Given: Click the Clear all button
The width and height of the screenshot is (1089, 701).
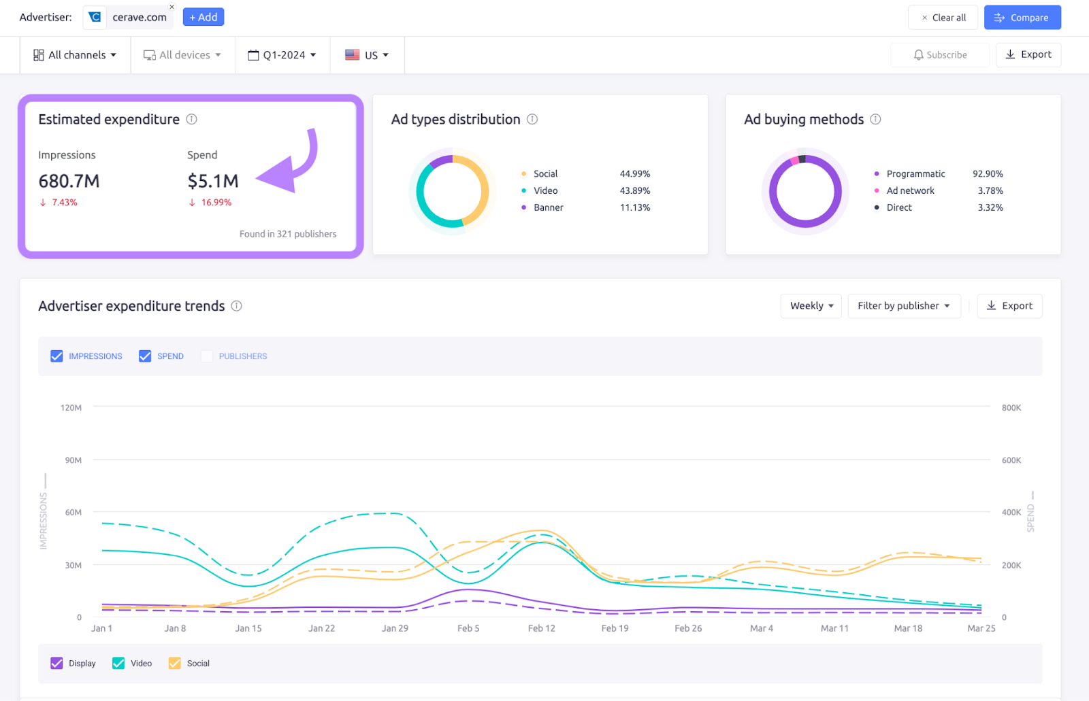Looking at the screenshot, I should point(943,17).
